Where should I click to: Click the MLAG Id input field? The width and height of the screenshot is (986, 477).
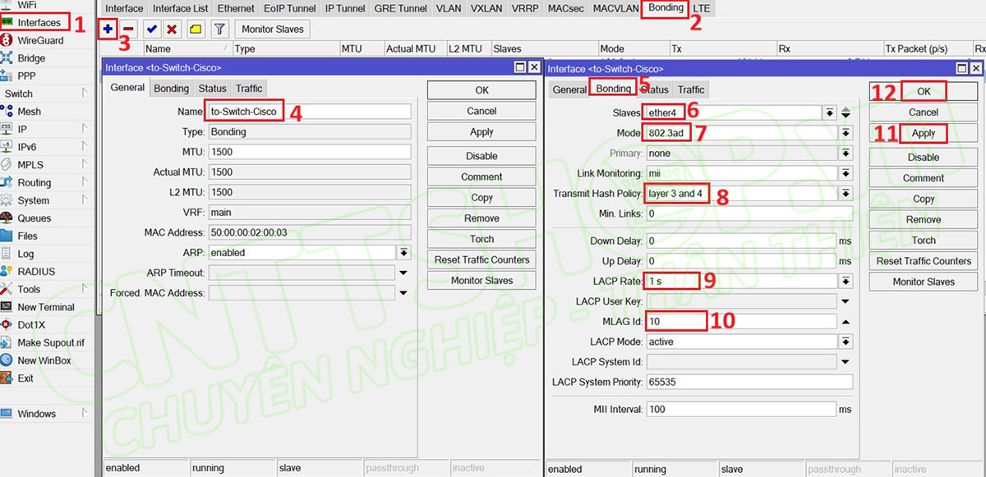[742, 322]
